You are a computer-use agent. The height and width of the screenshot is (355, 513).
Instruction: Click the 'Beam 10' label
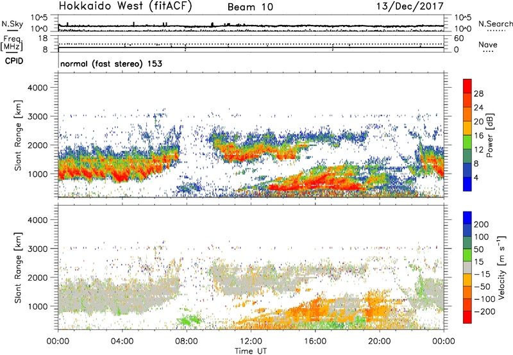(x=250, y=7)
